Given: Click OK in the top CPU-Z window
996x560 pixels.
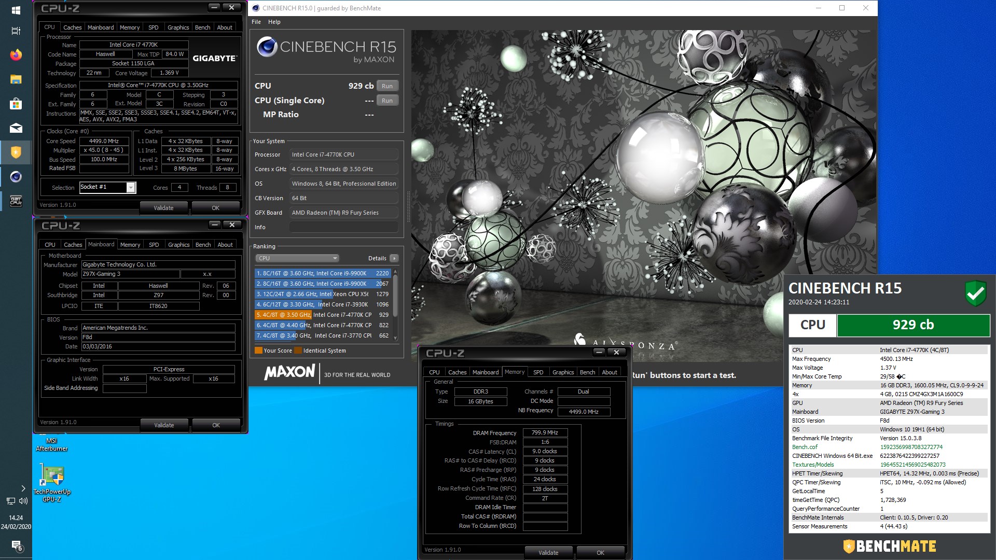Looking at the screenshot, I should (x=215, y=208).
